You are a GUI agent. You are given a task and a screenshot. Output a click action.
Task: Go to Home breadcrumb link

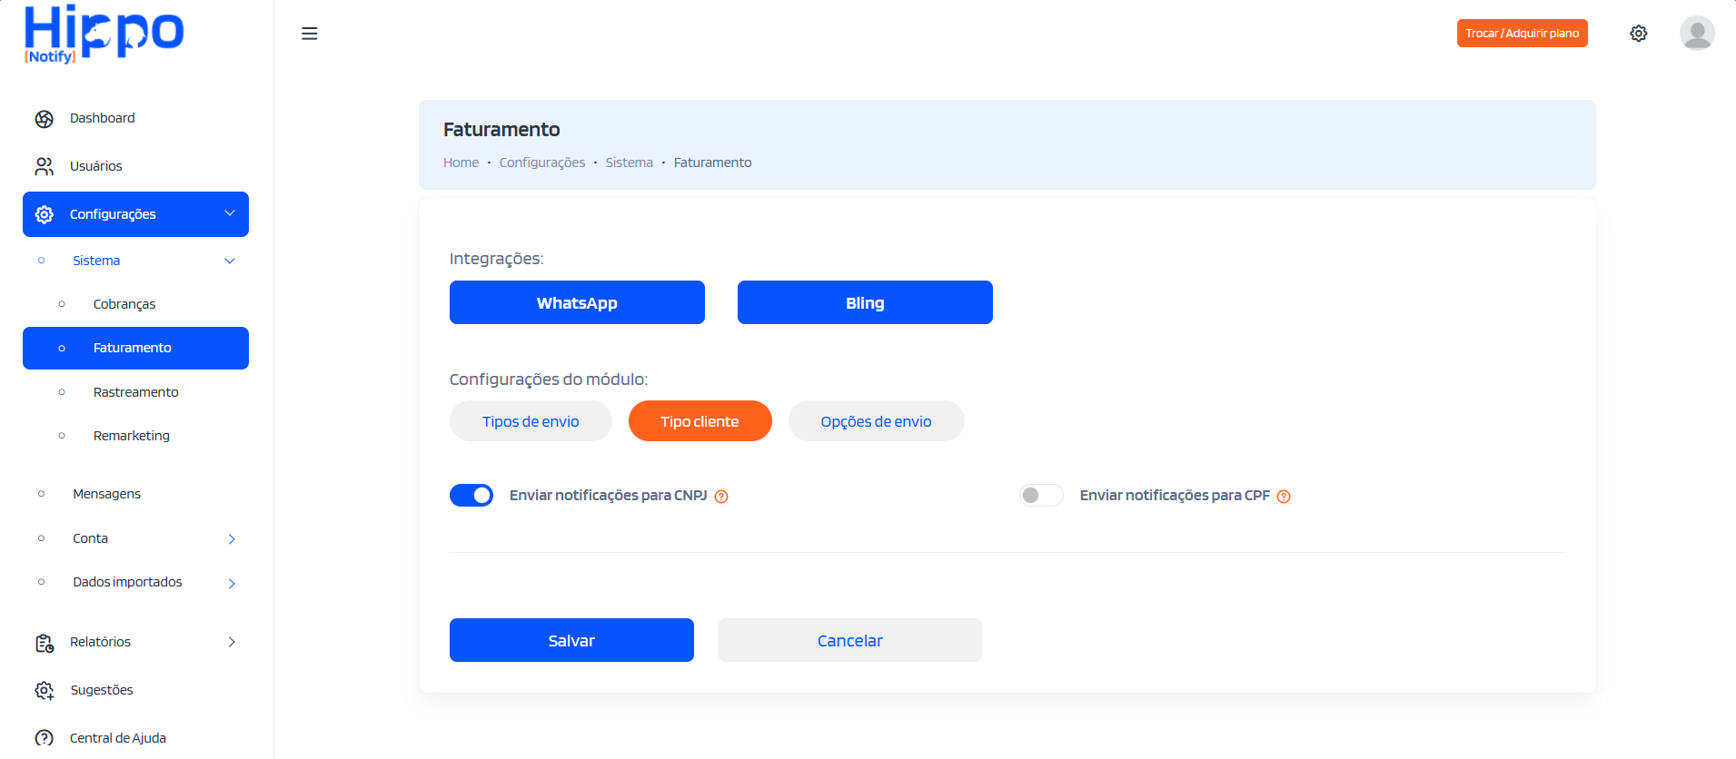461,163
